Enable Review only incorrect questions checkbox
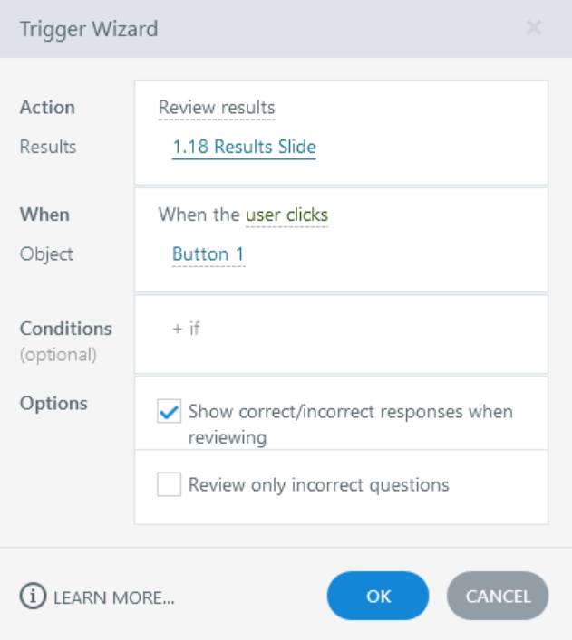 [170, 485]
